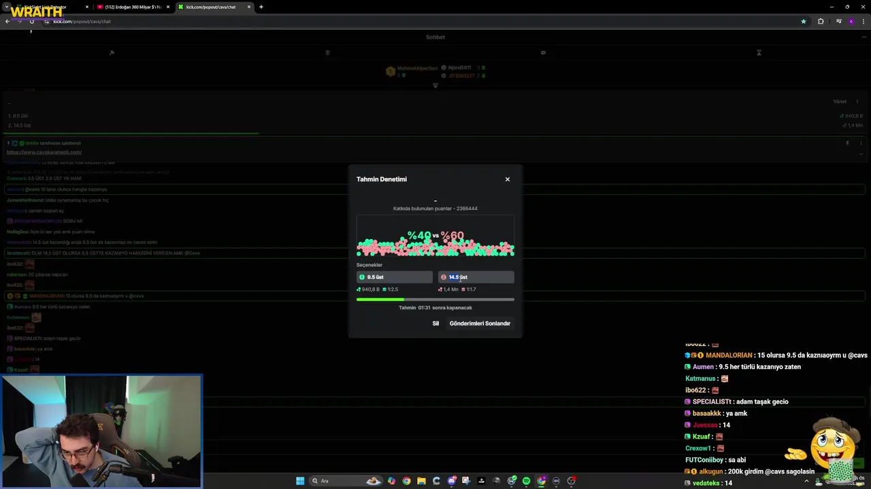The height and width of the screenshot is (489, 871).
Task: Open Windows Start menu
Action: (300, 481)
